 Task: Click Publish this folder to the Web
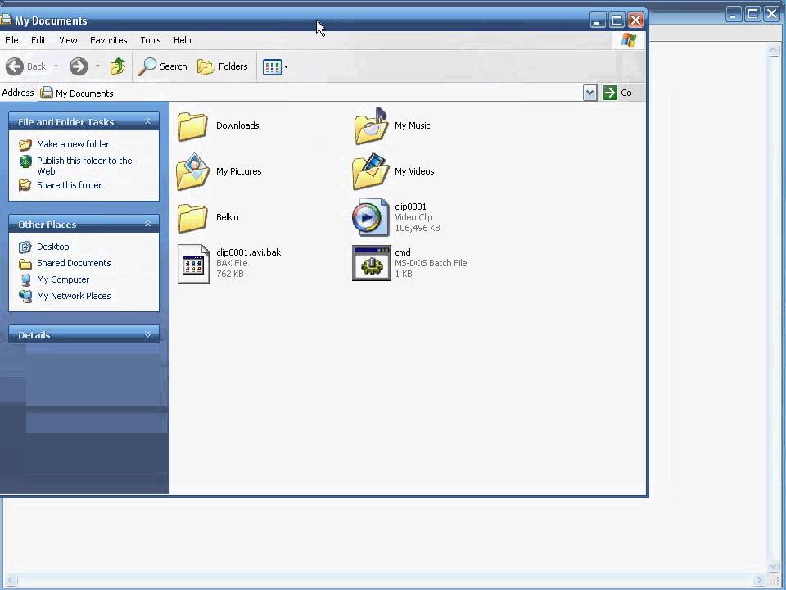tap(84, 166)
